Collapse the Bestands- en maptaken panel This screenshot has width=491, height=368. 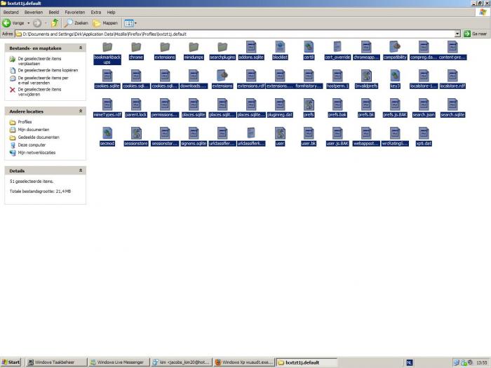click(81, 48)
